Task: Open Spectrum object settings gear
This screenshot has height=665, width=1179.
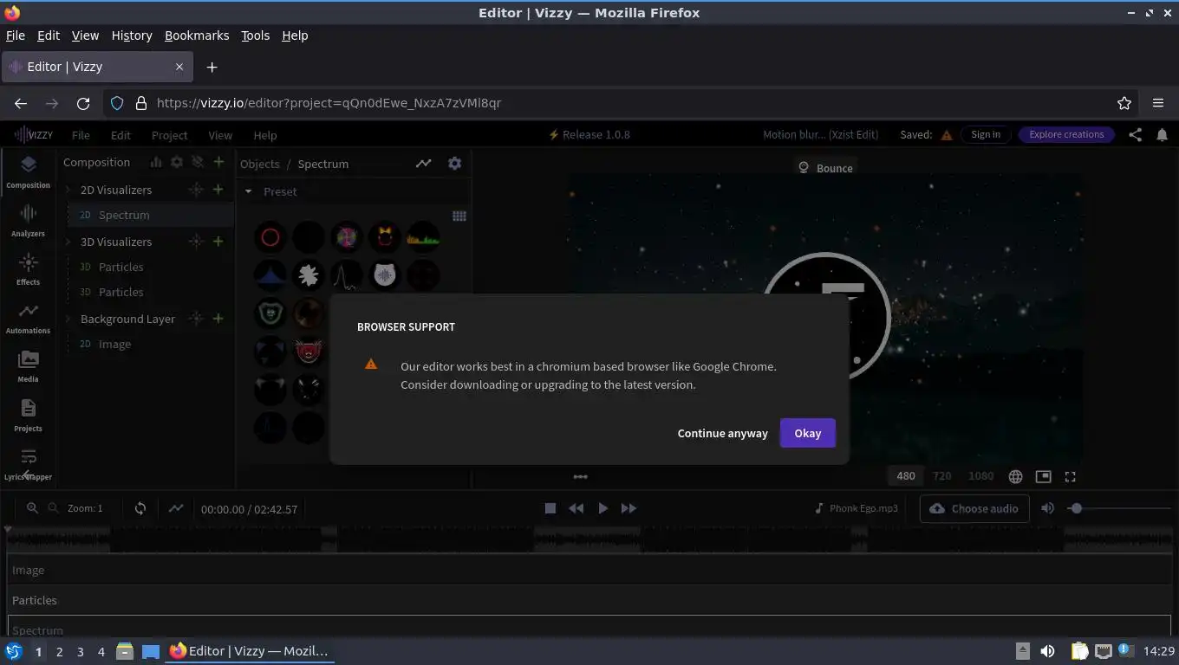Action: [454, 163]
